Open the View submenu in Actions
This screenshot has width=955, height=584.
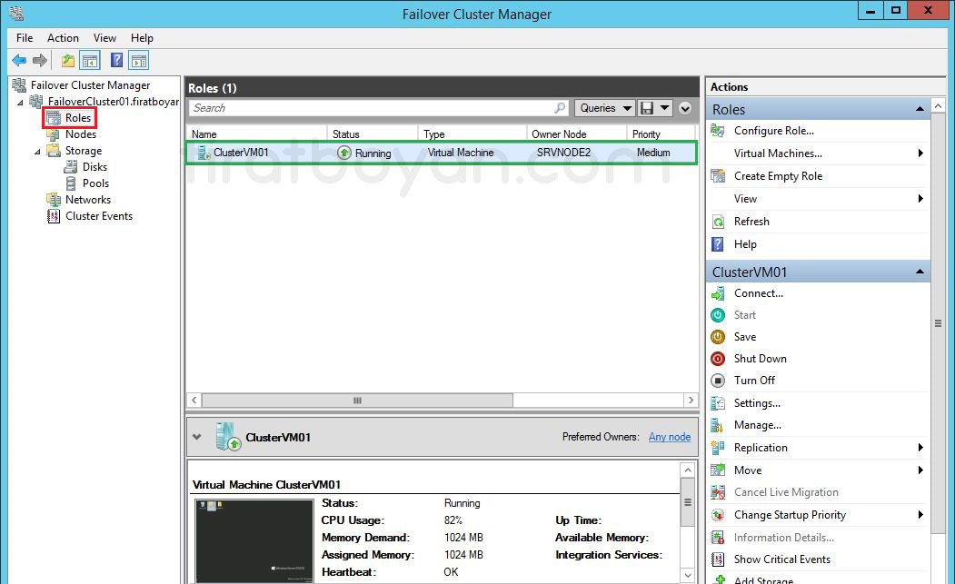click(817, 199)
